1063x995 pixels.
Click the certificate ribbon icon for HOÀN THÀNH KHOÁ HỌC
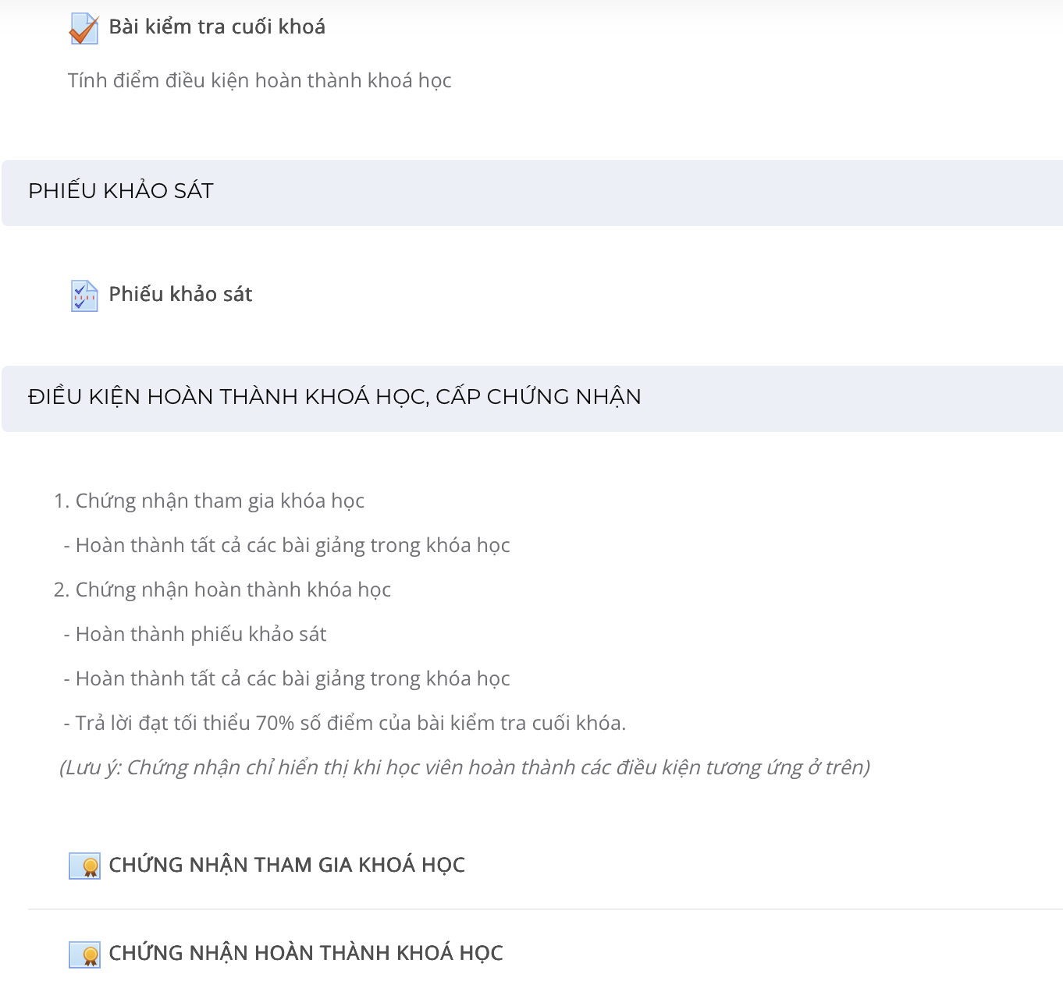point(84,954)
